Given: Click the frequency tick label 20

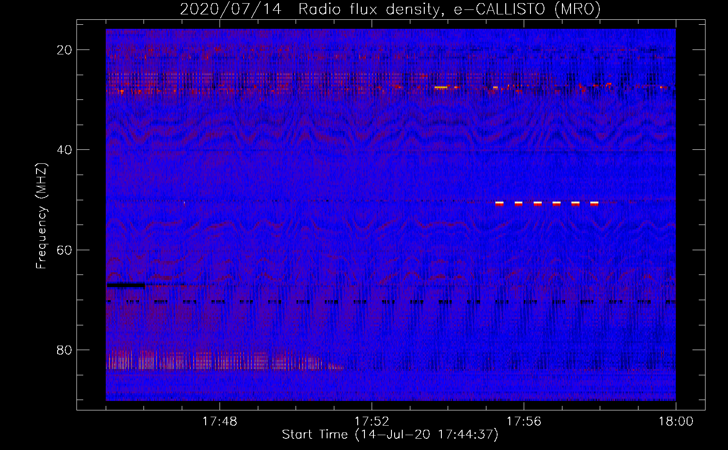Looking at the screenshot, I should [65, 50].
